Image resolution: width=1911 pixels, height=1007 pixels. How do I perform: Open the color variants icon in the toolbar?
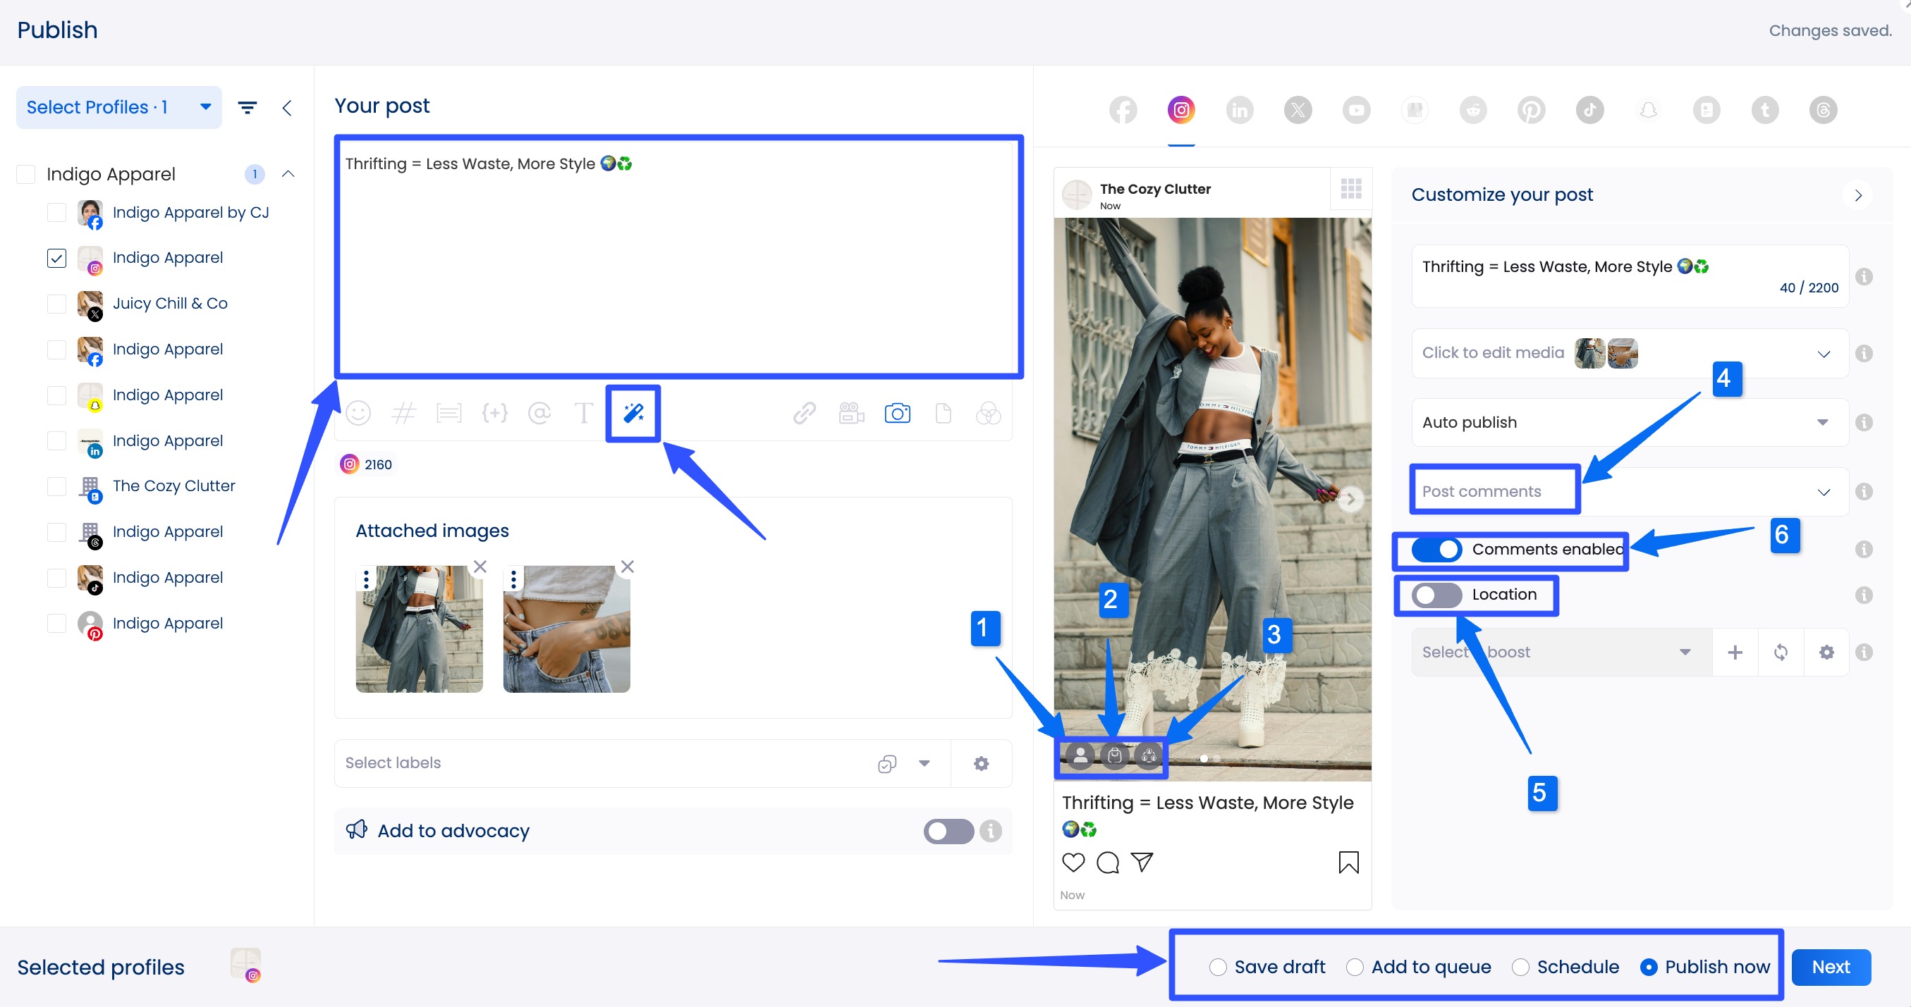tap(989, 413)
